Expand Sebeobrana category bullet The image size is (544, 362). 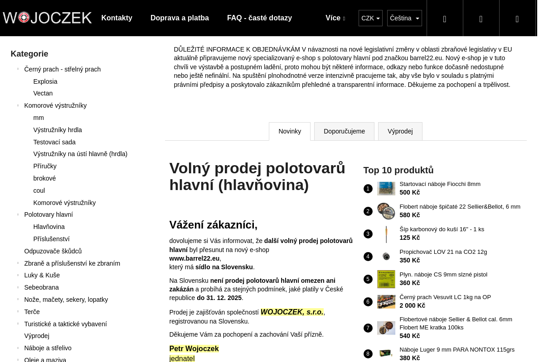[18, 287]
